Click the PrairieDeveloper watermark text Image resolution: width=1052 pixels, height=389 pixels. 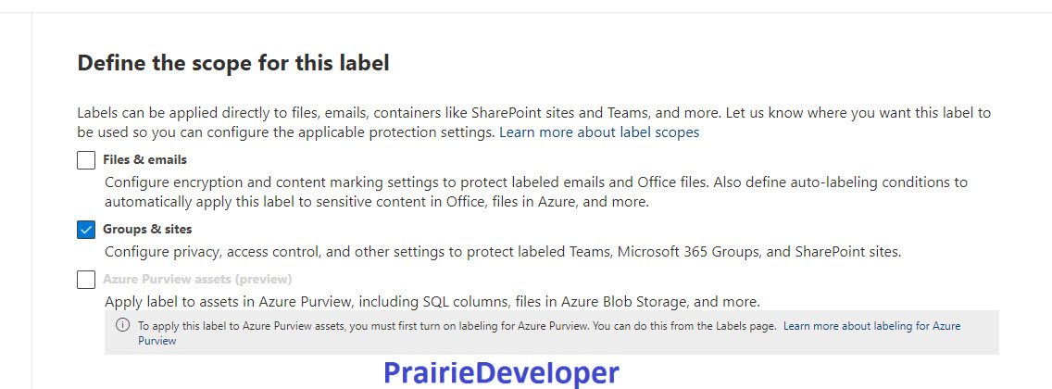point(501,373)
